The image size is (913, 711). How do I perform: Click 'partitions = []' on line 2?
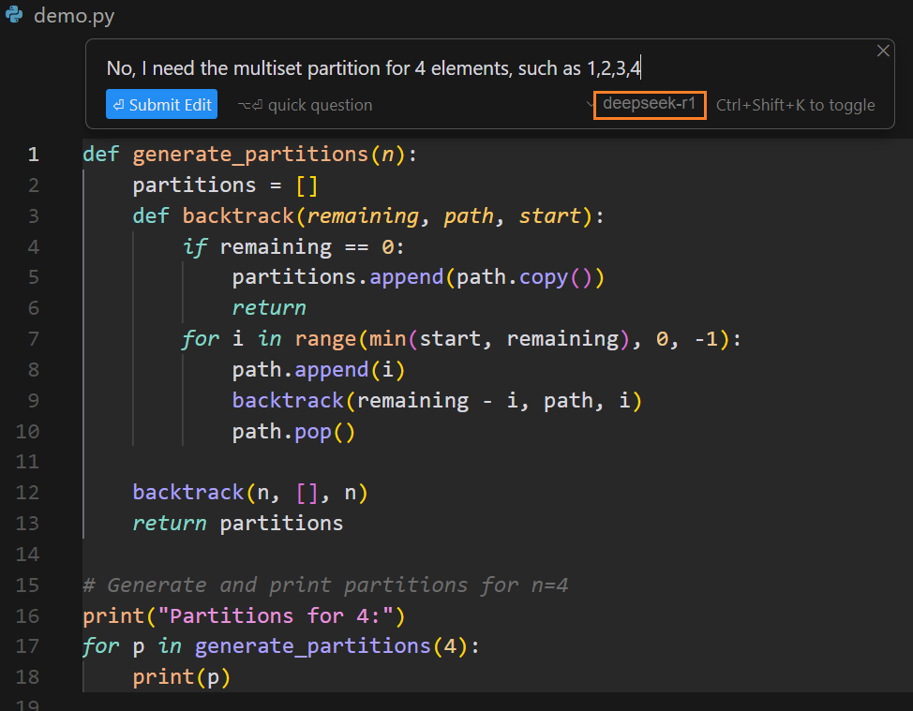(x=225, y=185)
